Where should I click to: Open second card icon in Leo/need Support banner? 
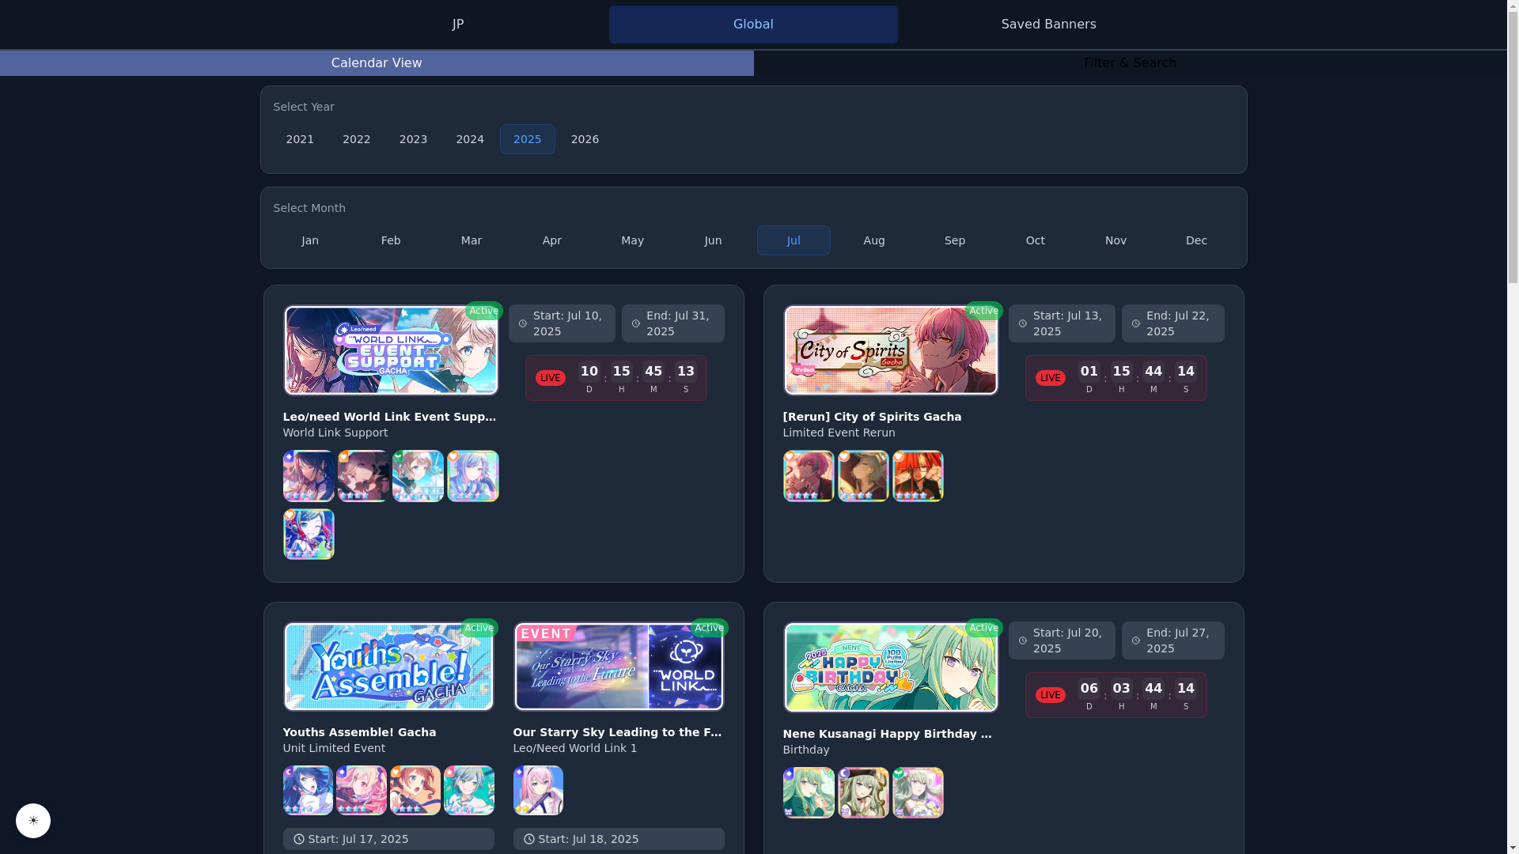[363, 476]
